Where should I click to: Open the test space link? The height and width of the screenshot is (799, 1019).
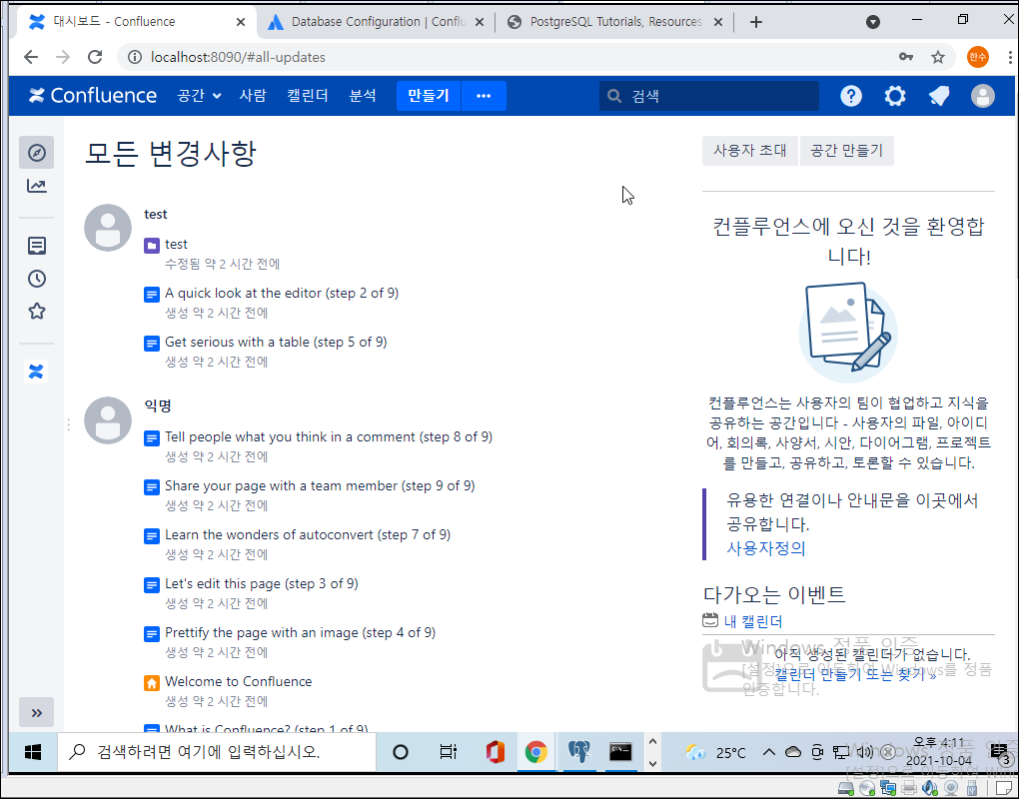pos(176,245)
